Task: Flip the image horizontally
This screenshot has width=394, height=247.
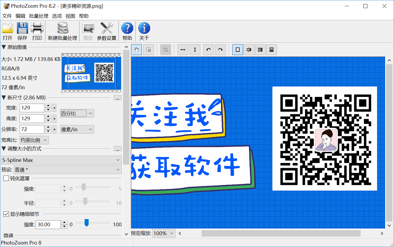Action: [183, 50]
